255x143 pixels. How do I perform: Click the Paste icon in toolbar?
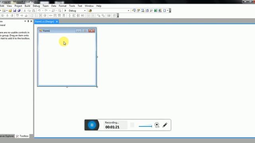33,11
